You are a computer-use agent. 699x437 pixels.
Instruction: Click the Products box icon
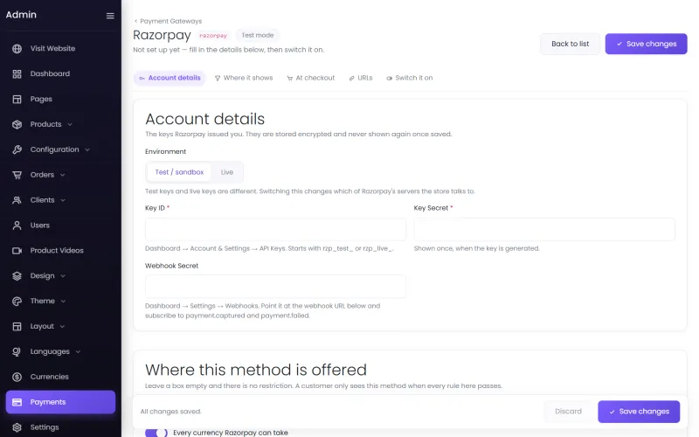[17, 124]
